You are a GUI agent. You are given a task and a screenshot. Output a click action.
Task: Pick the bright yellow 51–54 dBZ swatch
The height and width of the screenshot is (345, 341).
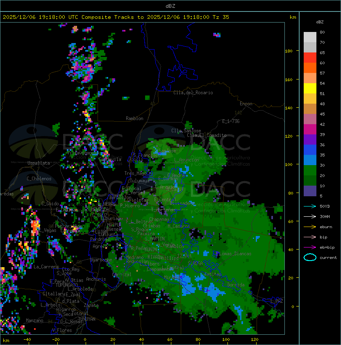tap(310, 88)
